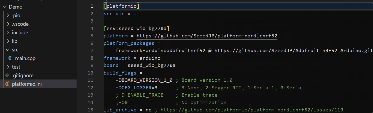Image resolution: width=373 pixels, height=113 pixels.
Task: Click the PlatformIO alien icon for platformio.ini
Action: click(7, 84)
